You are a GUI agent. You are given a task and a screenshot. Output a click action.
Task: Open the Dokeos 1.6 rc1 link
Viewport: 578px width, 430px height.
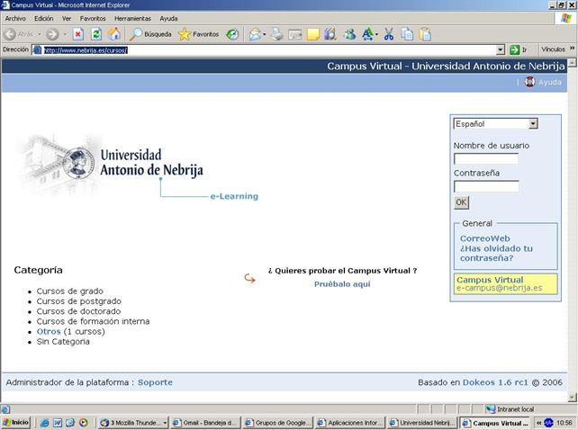pyautogui.click(x=495, y=382)
